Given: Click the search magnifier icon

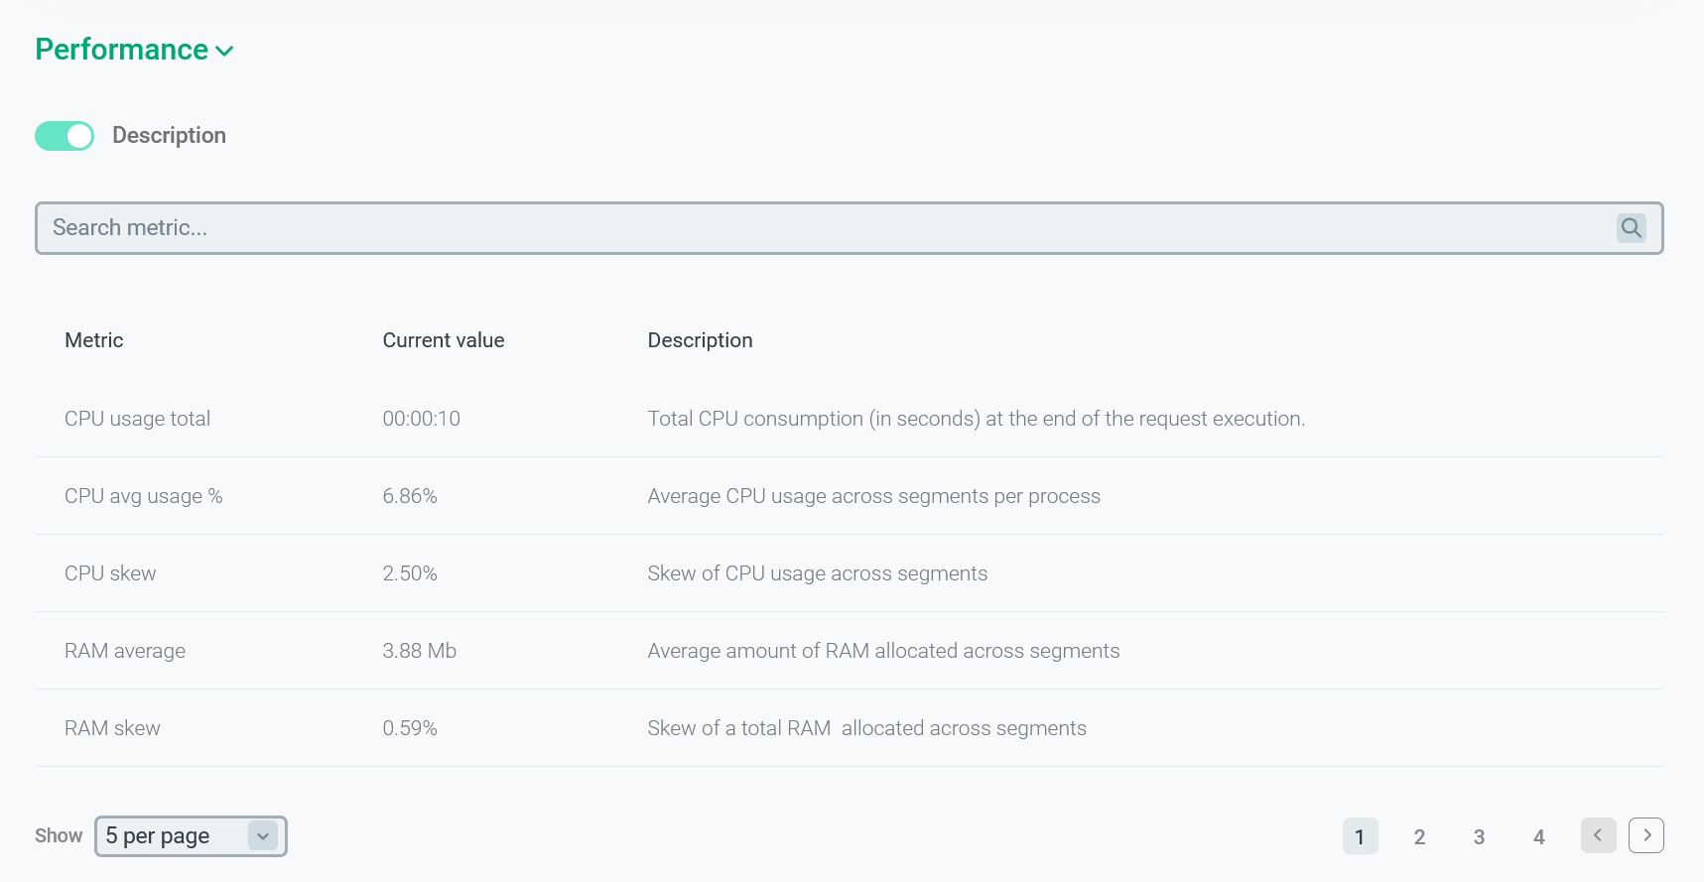Looking at the screenshot, I should [x=1631, y=228].
